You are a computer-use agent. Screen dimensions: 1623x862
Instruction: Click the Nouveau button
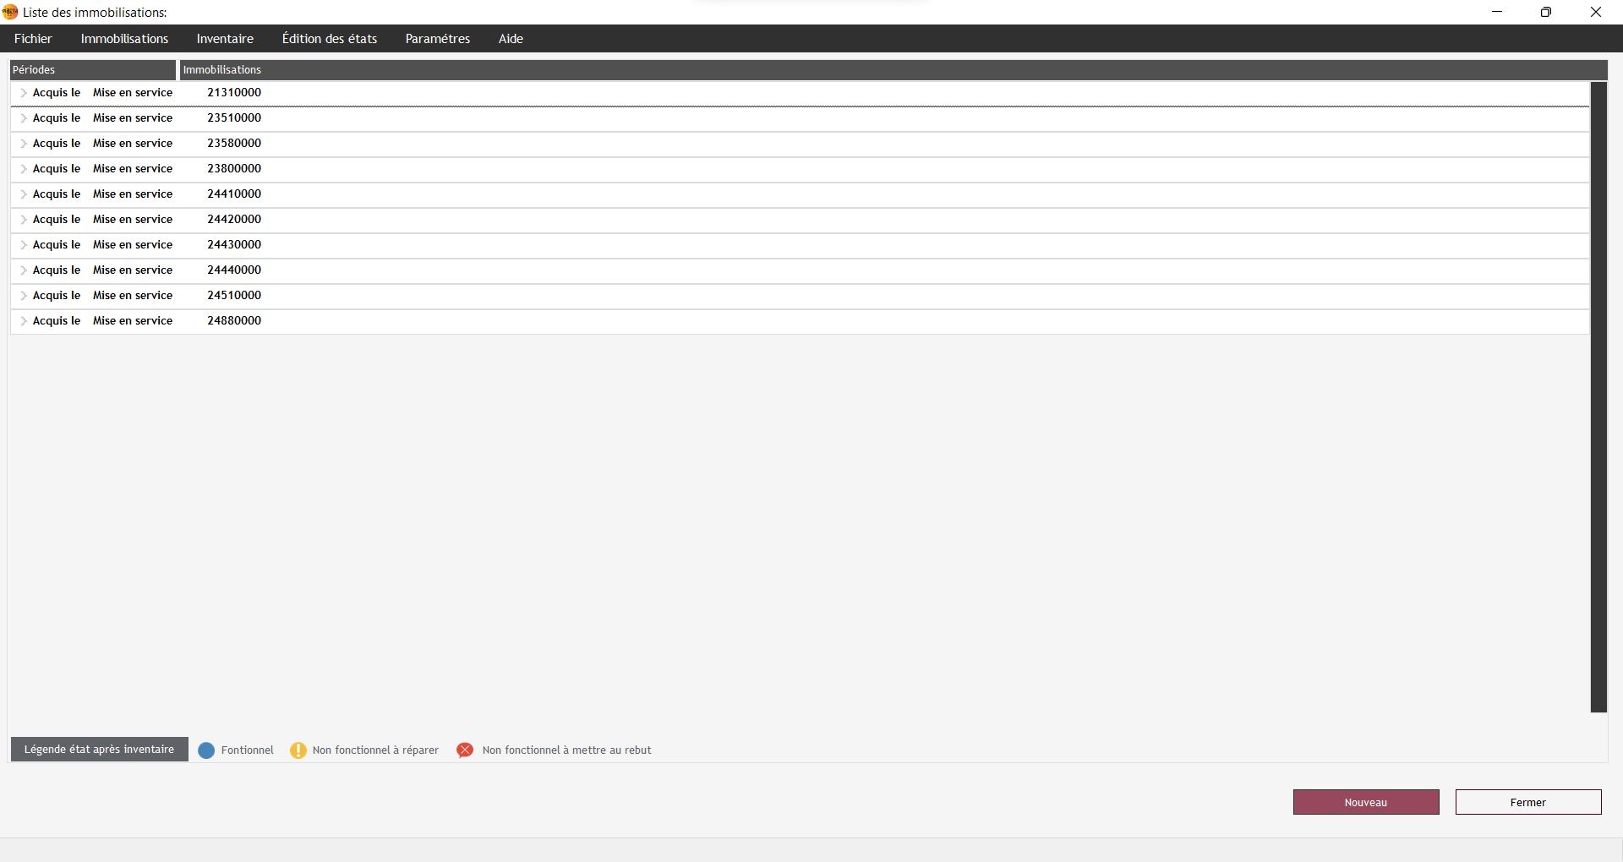[x=1366, y=802]
